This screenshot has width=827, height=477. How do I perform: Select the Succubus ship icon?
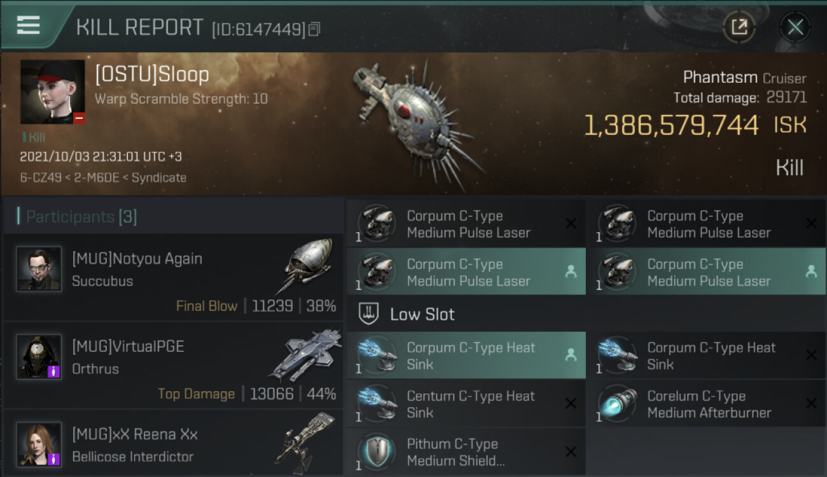[305, 266]
